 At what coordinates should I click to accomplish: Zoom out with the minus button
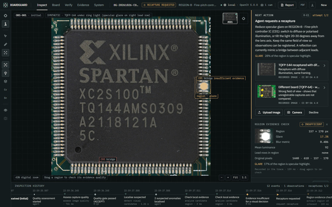click(222, 177)
